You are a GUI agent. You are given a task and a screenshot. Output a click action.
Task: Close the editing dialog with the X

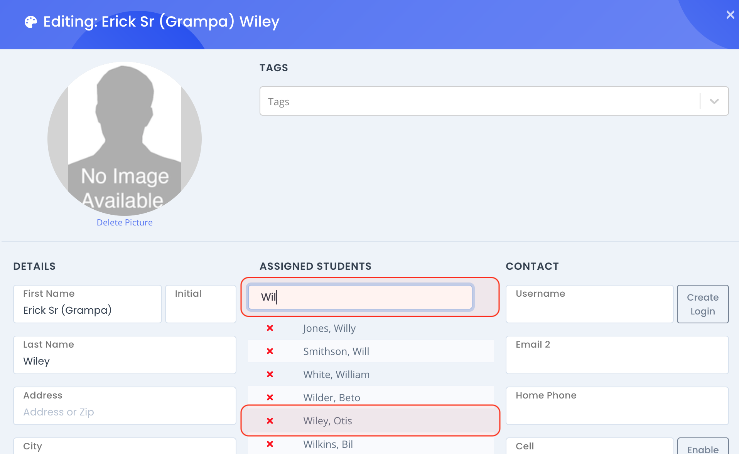(x=730, y=15)
